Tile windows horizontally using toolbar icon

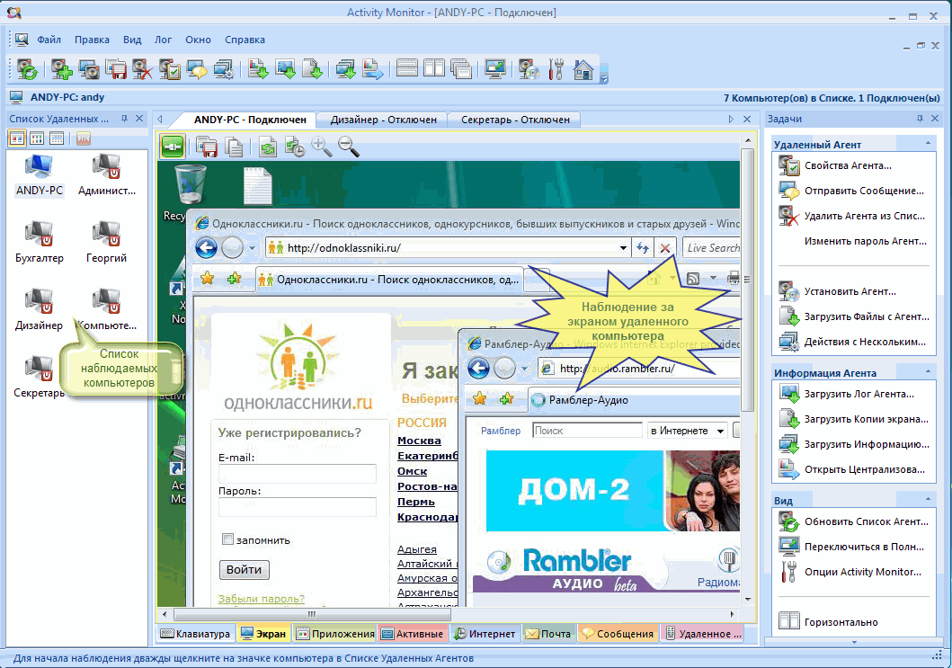coord(407,68)
